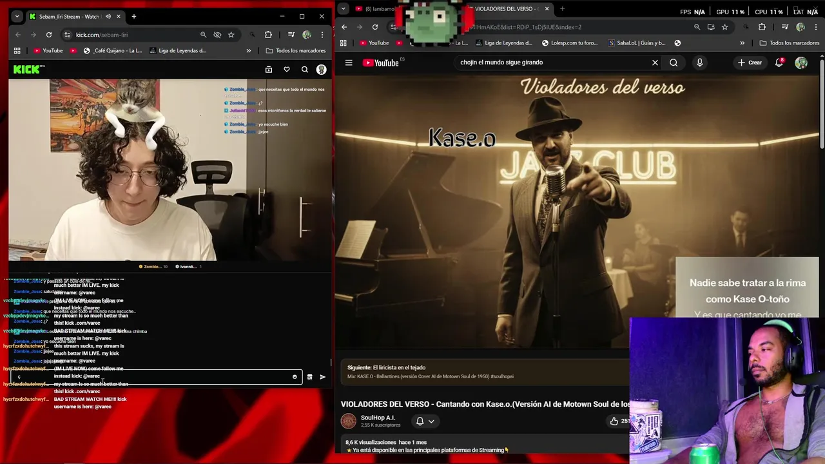Open SalsaLoL Guías bookmark
Viewport: 825px width, 464px height.
point(637,43)
